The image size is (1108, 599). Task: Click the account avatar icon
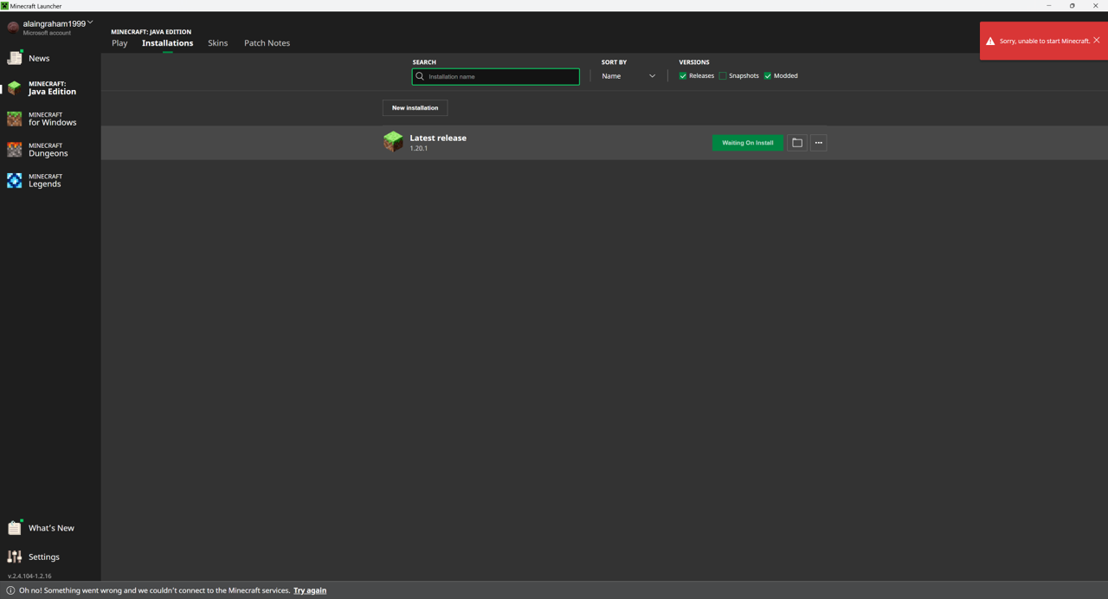click(13, 27)
